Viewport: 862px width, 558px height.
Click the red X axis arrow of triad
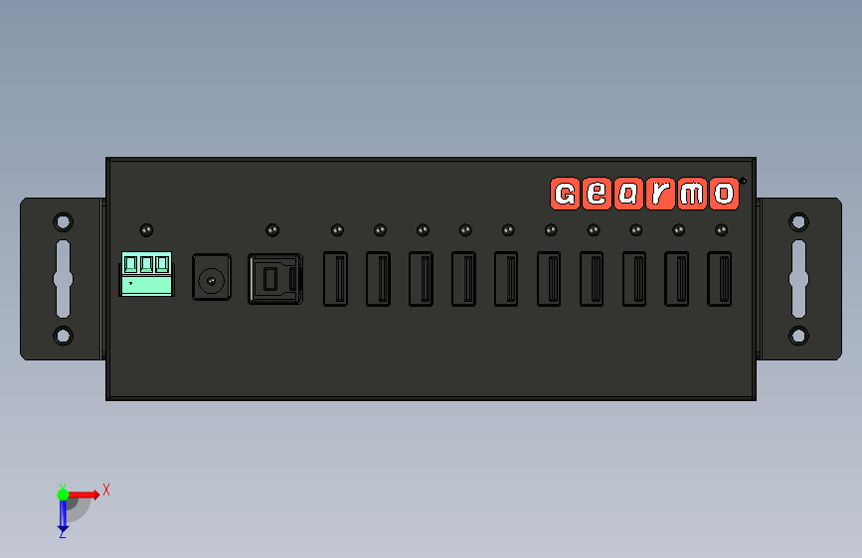(x=84, y=494)
